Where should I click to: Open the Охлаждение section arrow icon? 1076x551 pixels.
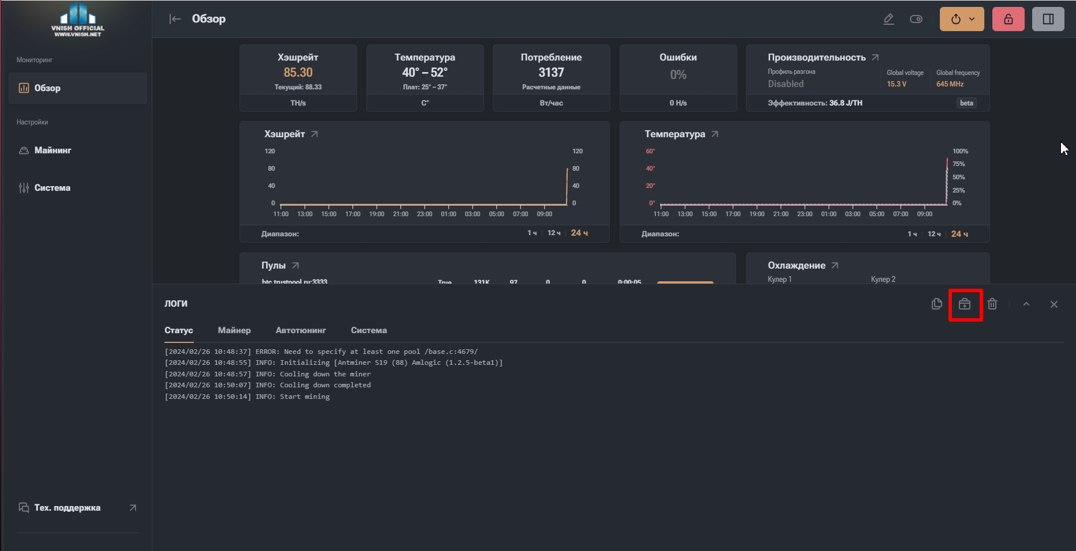835,265
